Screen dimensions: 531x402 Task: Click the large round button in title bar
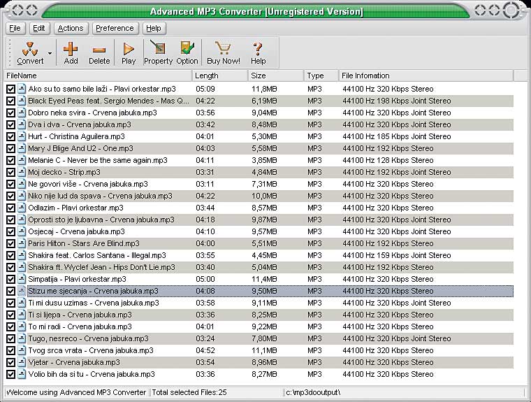[x=511, y=10]
